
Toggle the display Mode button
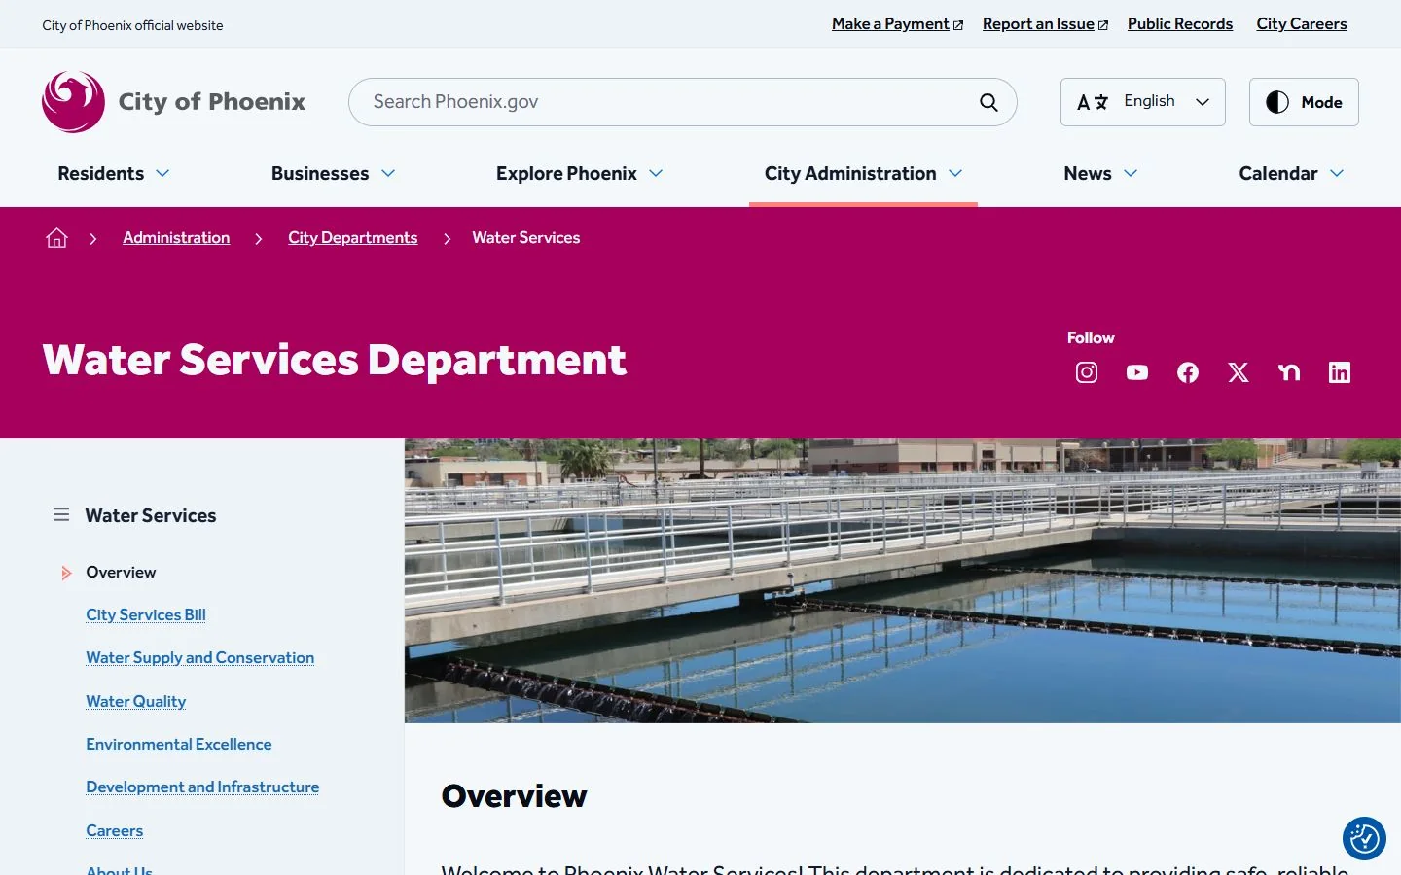[1304, 102]
